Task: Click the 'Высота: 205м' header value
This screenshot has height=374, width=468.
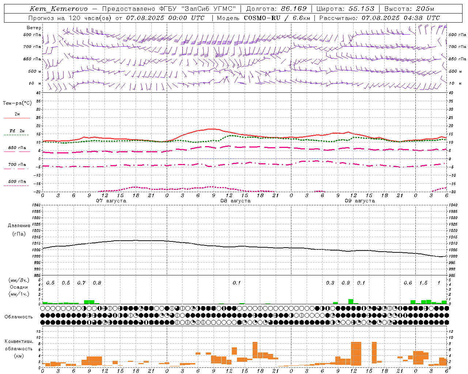Action: (x=409, y=9)
